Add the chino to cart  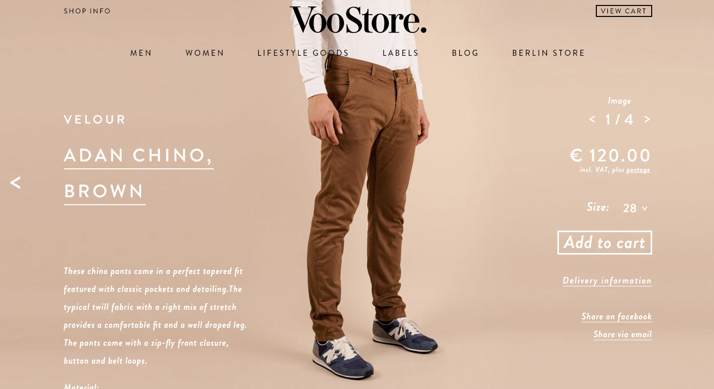click(x=605, y=243)
